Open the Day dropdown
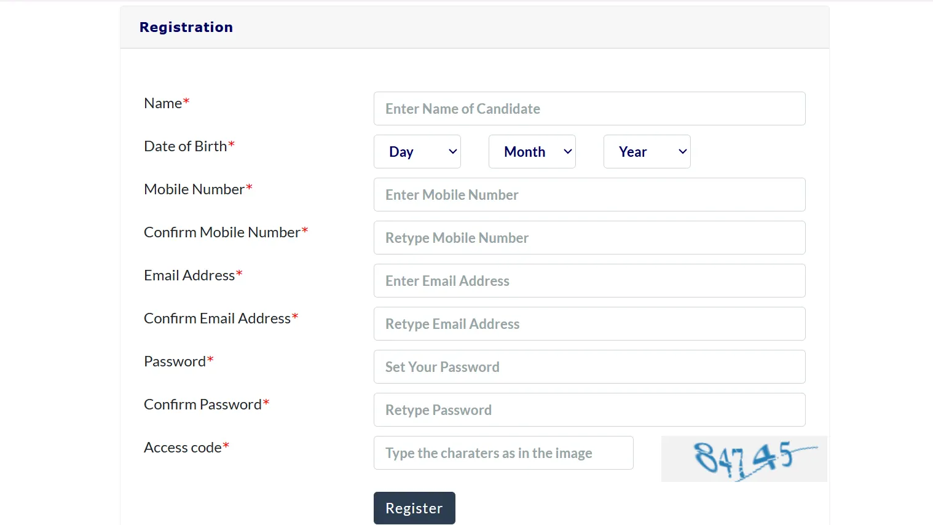The height and width of the screenshot is (525, 933). coord(417,151)
